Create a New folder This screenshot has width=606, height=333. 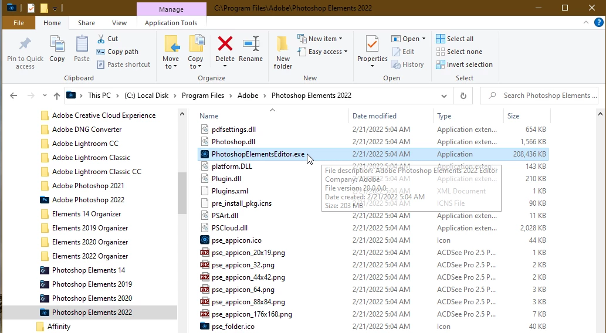click(x=283, y=53)
